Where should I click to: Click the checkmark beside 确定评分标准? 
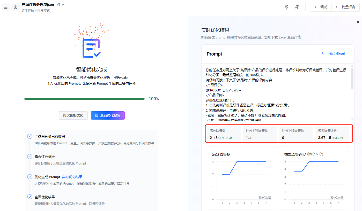click(30, 157)
